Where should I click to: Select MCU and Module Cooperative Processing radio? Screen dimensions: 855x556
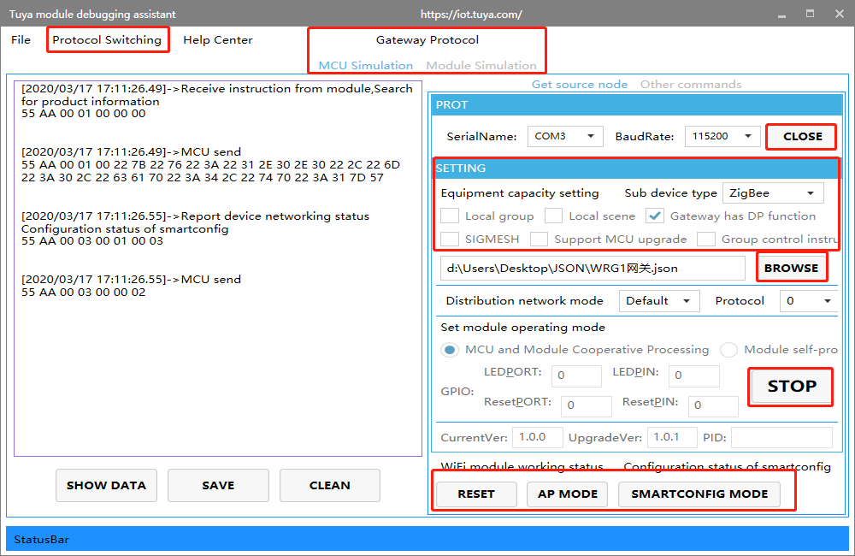[x=450, y=350]
